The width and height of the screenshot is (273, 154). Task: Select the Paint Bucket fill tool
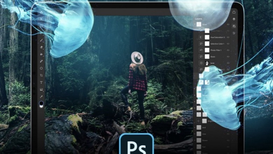pyautogui.click(x=41, y=54)
